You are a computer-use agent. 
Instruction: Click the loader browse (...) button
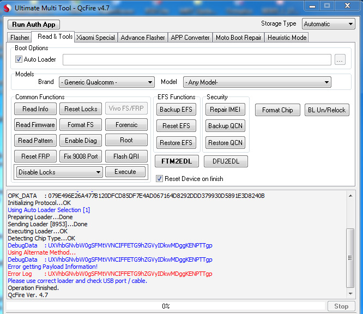tap(340, 60)
